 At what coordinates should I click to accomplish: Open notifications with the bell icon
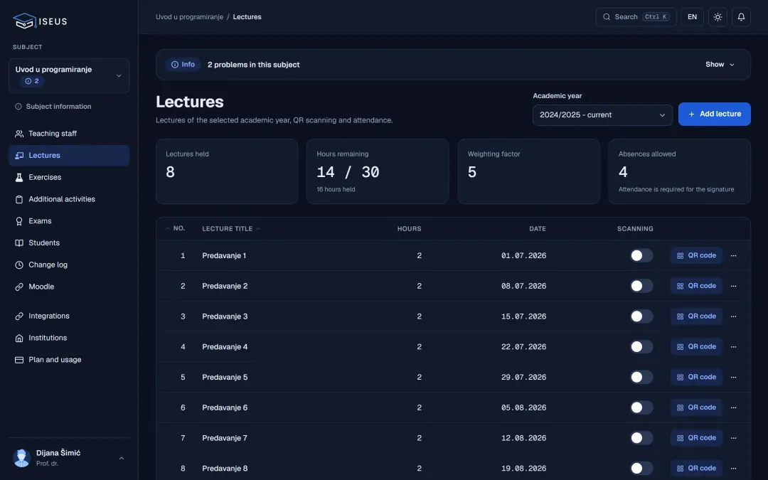(741, 17)
